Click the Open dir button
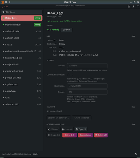This screenshot has height=158, width=140. coord(81,129)
